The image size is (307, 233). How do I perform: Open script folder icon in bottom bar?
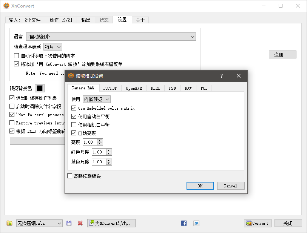pos(9,223)
